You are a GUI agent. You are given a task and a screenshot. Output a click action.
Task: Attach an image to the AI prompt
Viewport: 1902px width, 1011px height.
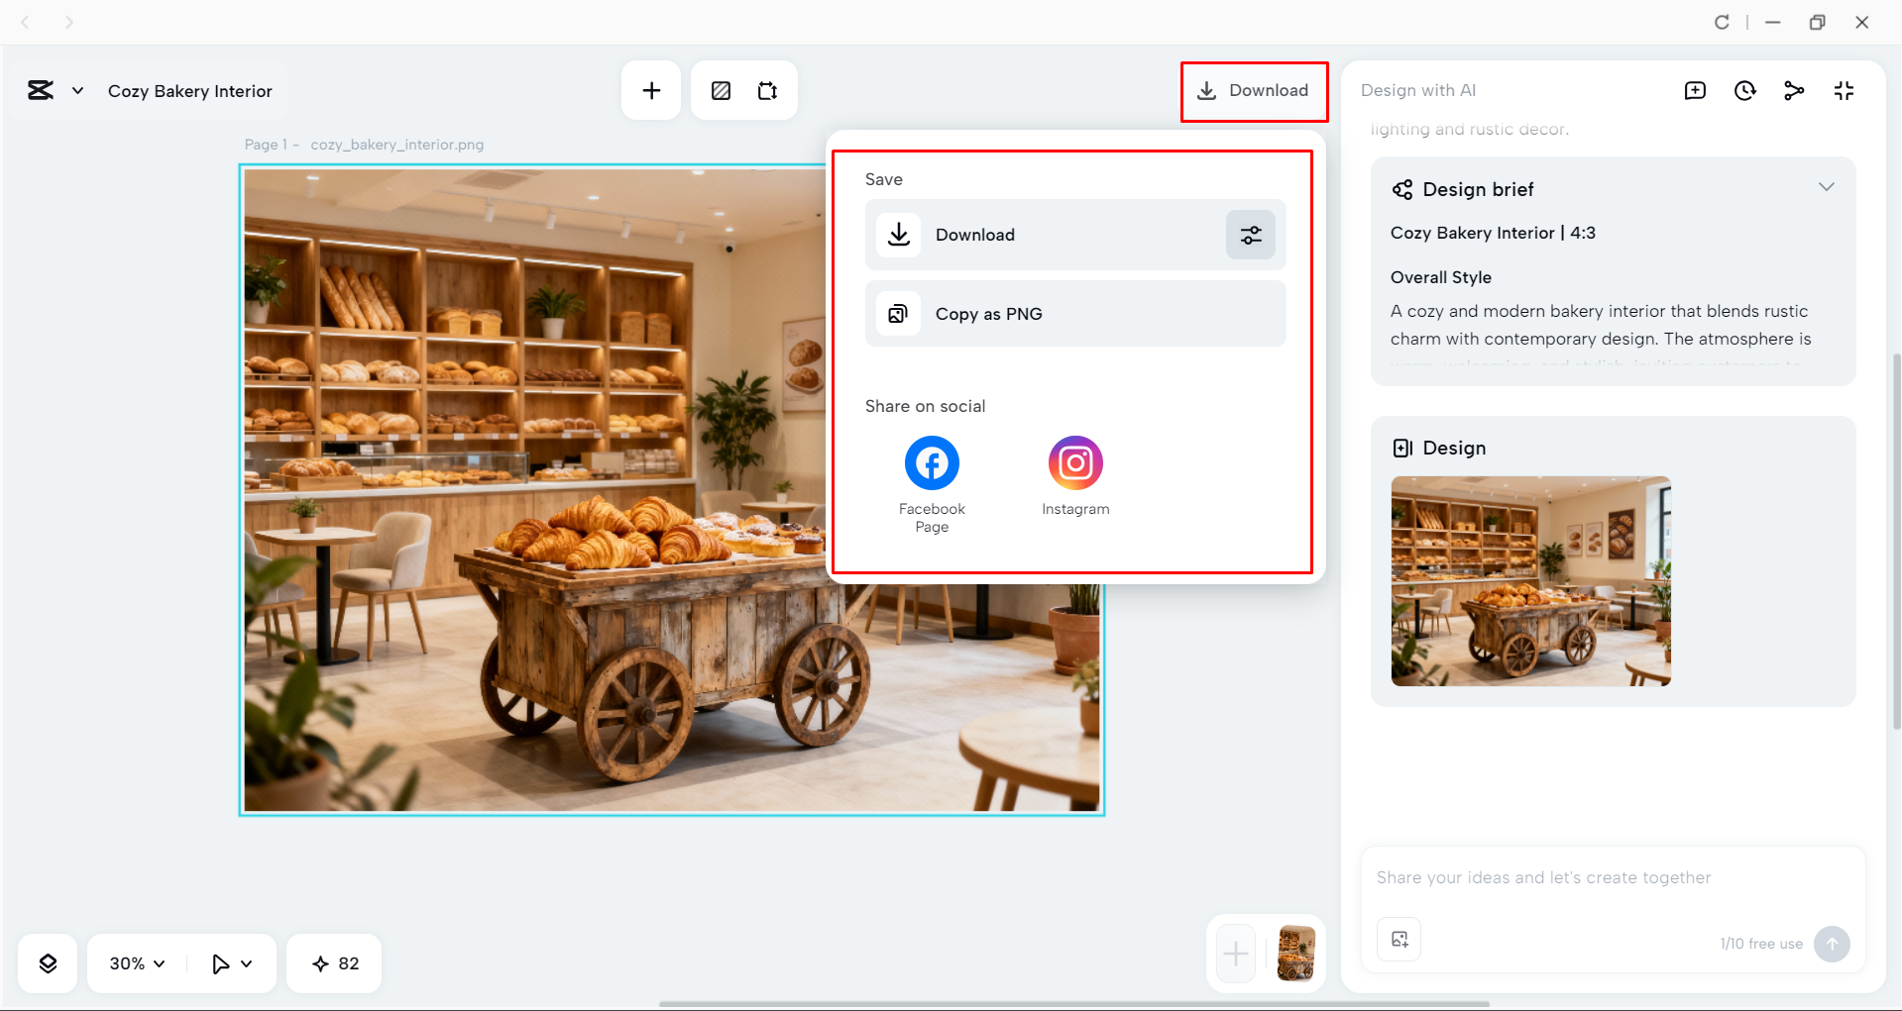[1399, 940]
